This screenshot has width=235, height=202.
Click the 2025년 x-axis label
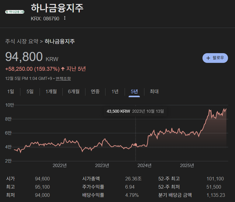tap(187, 166)
